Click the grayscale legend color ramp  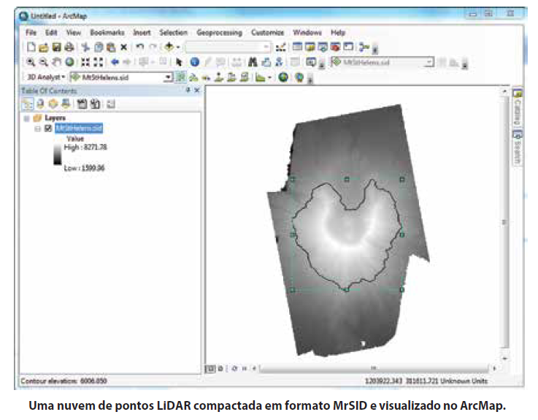(57, 155)
